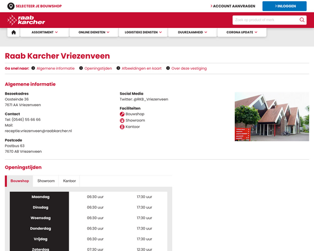Image resolution: width=314 pixels, height=251 pixels.
Task: Open the Assortiment menu
Action: pyautogui.click(x=45, y=32)
